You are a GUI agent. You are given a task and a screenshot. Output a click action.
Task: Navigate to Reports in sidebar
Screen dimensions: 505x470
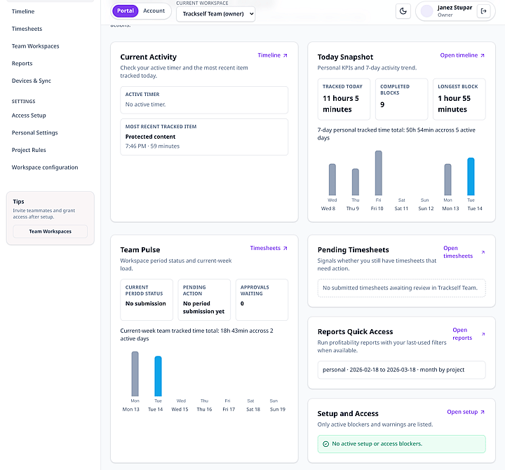coord(22,63)
